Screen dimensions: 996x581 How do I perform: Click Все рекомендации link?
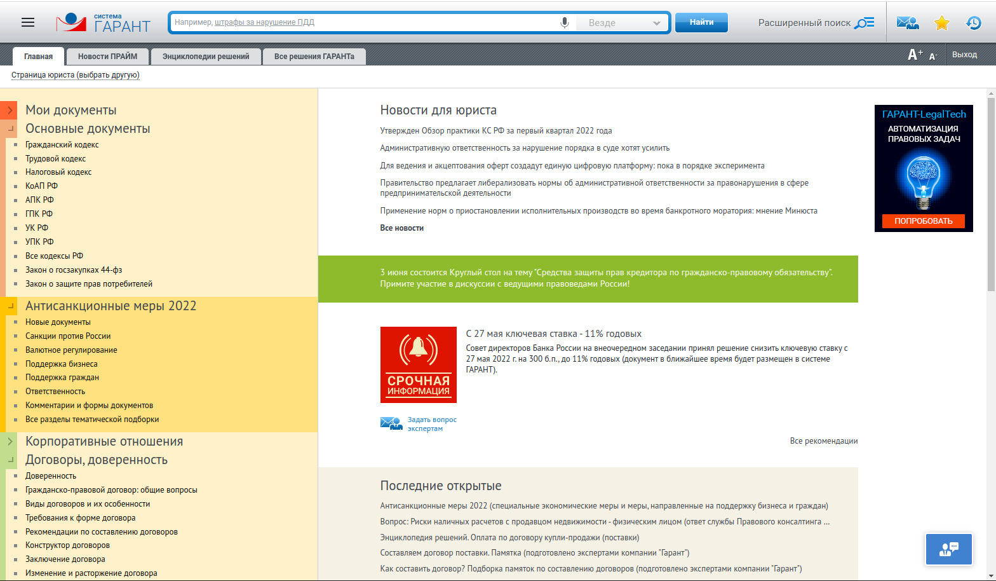[824, 441]
